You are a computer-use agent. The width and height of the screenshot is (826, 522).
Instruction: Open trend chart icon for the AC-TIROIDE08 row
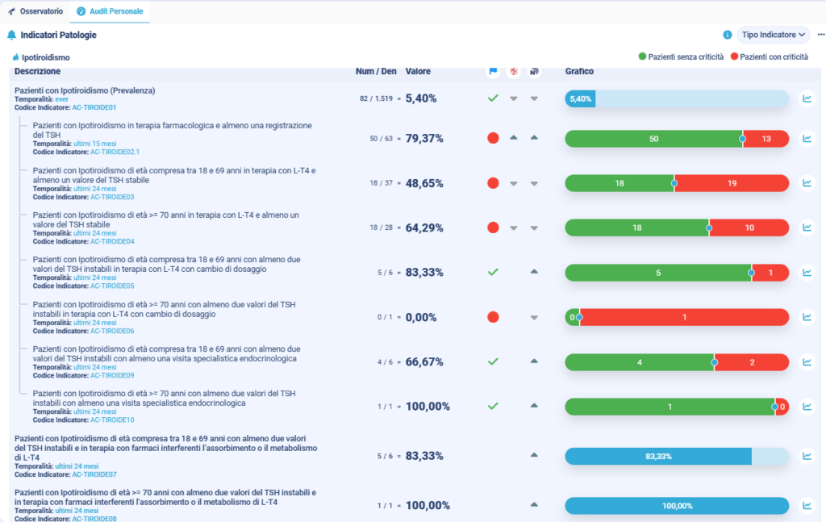(806, 506)
